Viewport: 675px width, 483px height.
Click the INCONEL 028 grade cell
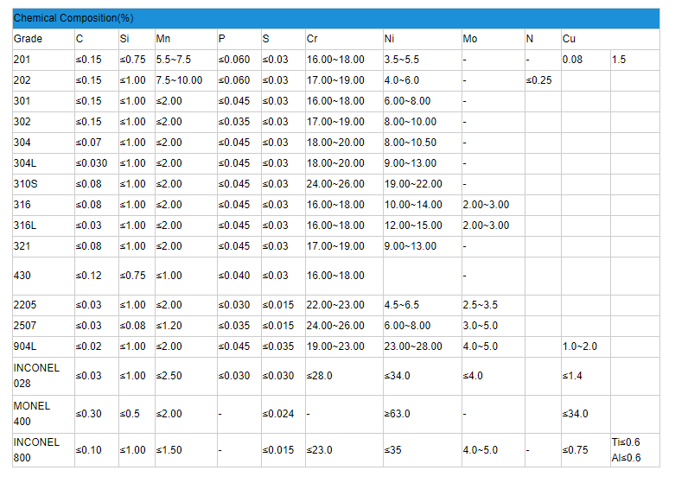pyautogui.click(x=37, y=376)
